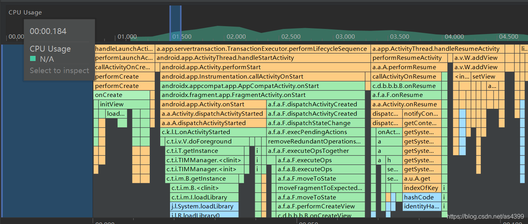Select the indexOfKey block

[x=422, y=188]
